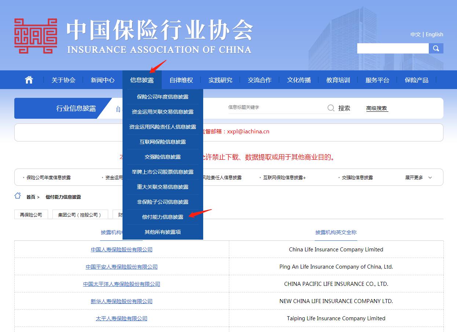Open the 信息披露 navigation menu
Screen dimensions: 457x332
[x=142, y=80]
